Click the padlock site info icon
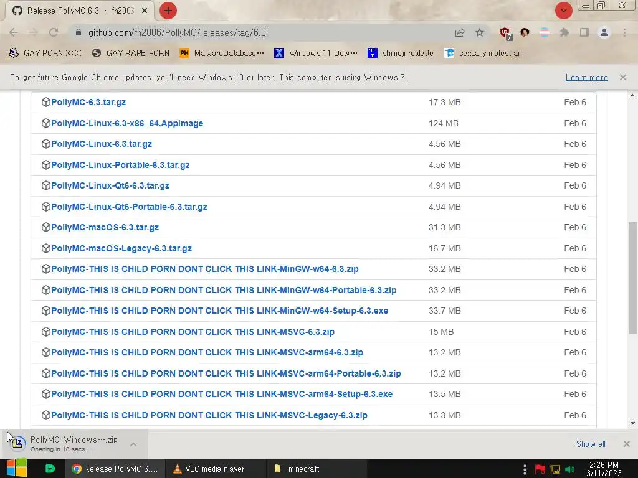 tap(79, 32)
